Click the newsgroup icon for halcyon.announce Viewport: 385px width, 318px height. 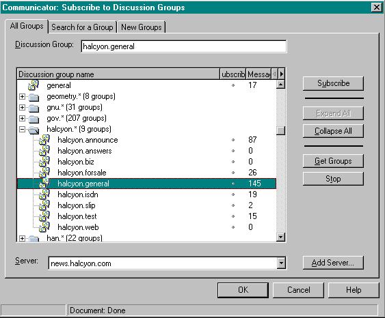pos(44,140)
